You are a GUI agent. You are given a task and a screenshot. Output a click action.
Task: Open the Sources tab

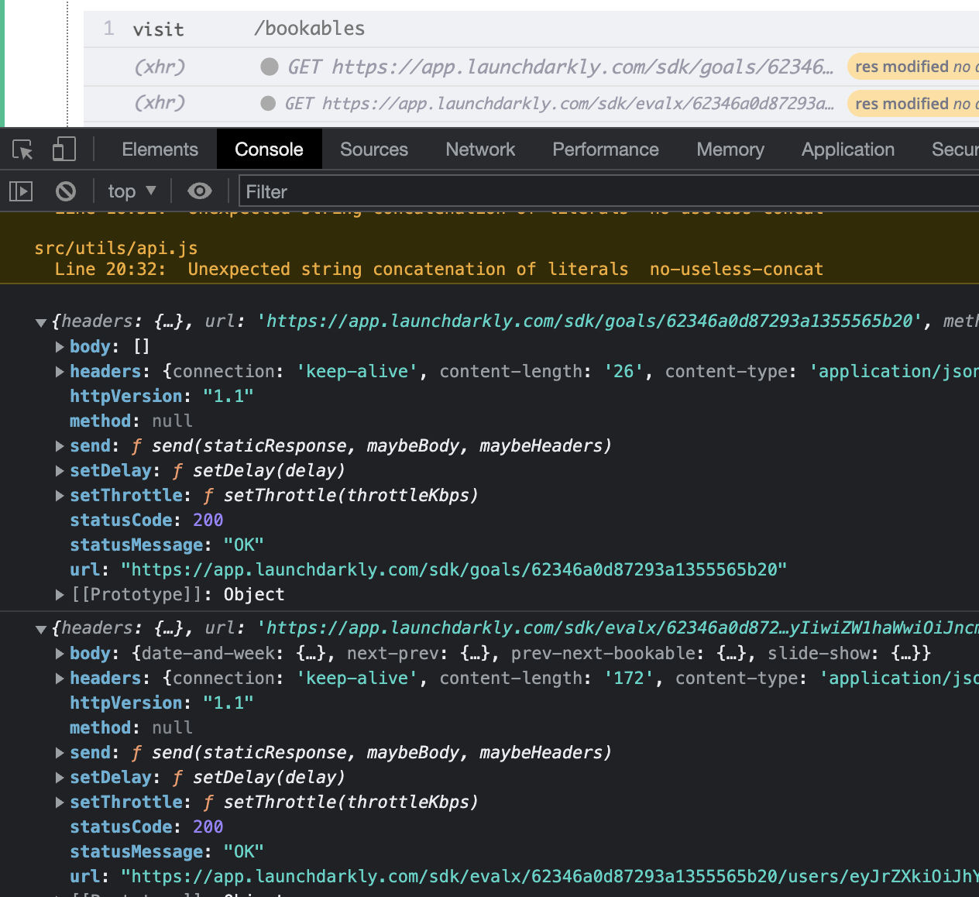point(374,149)
